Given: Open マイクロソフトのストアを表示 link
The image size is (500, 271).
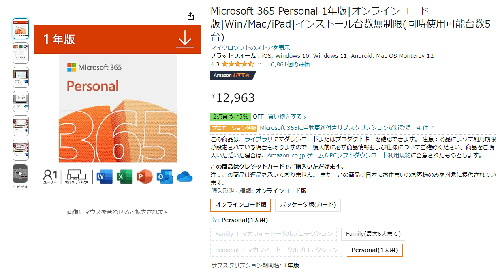Looking at the screenshot, I should [250, 48].
